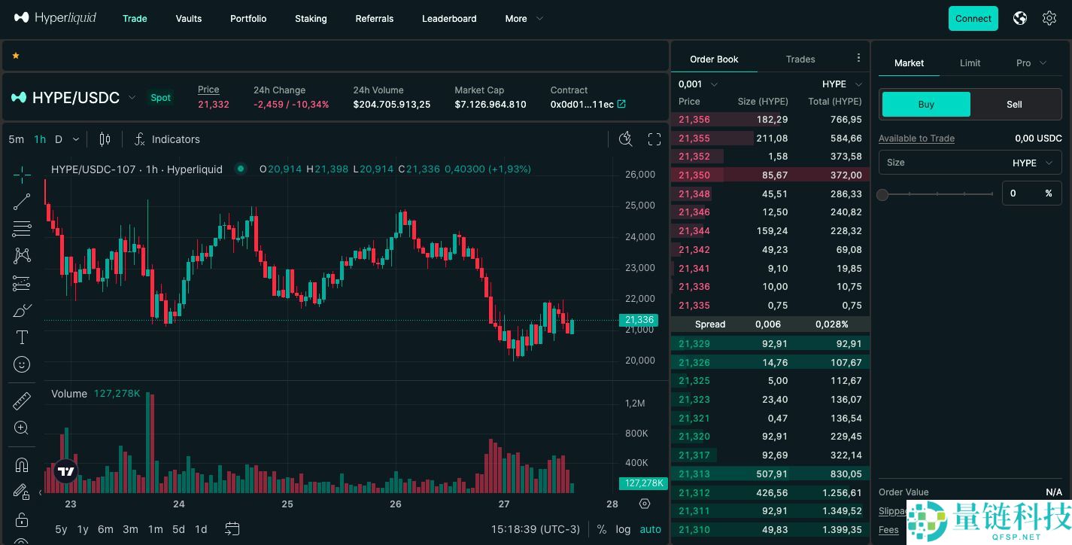The width and height of the screenshot is (1072, 545).
Task: Open the UTC-3 timezone menu
Action: [x=536, y=529]
